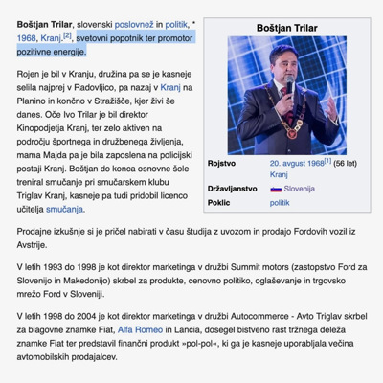Follow the 'Alfa Romeo' link
This screenshot has height=383, width=383.
tap(140, 329)
